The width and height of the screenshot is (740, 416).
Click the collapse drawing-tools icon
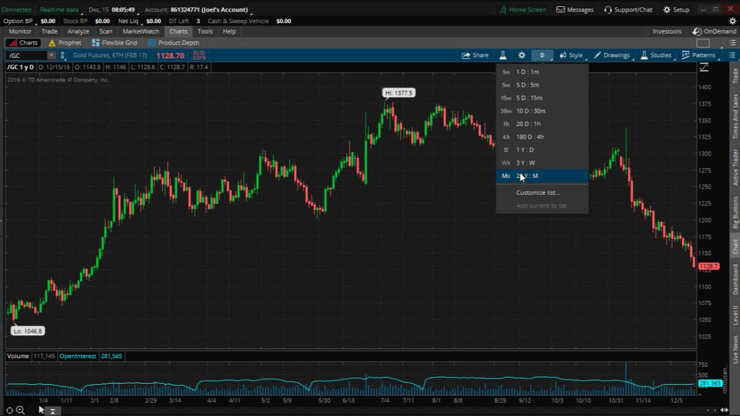click(x=52, y=411)
